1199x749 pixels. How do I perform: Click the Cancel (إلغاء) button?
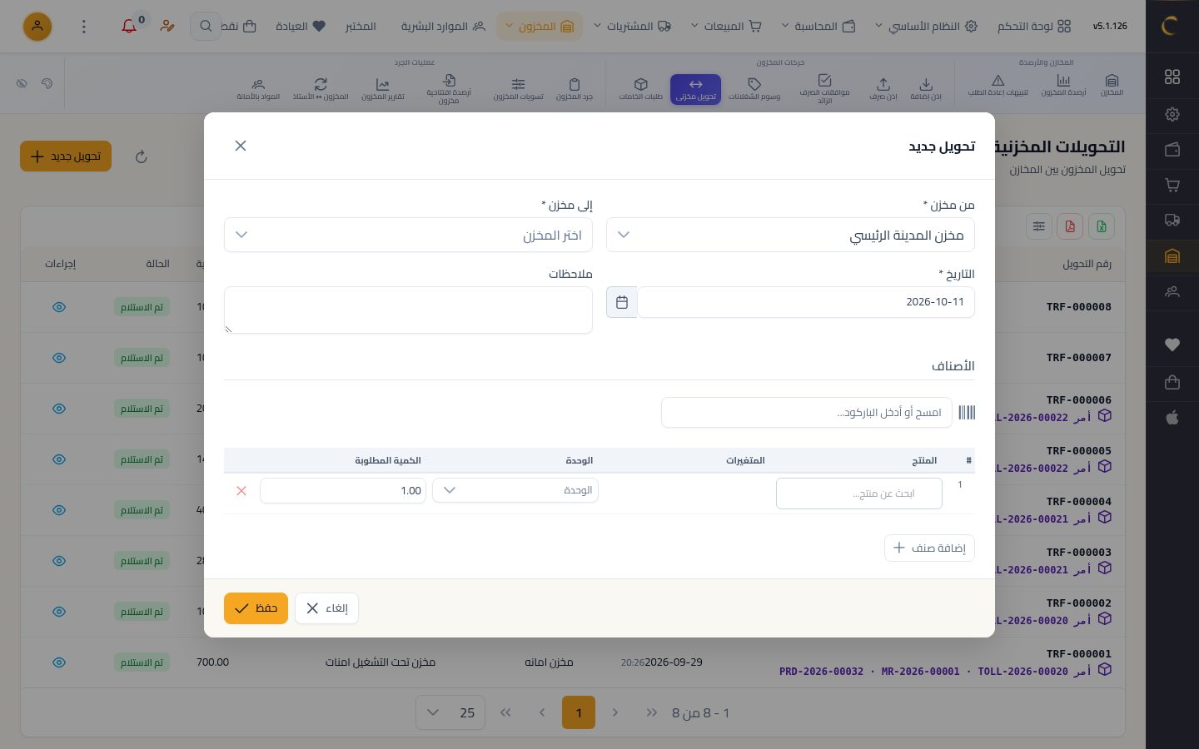click(x=326, y=608)
